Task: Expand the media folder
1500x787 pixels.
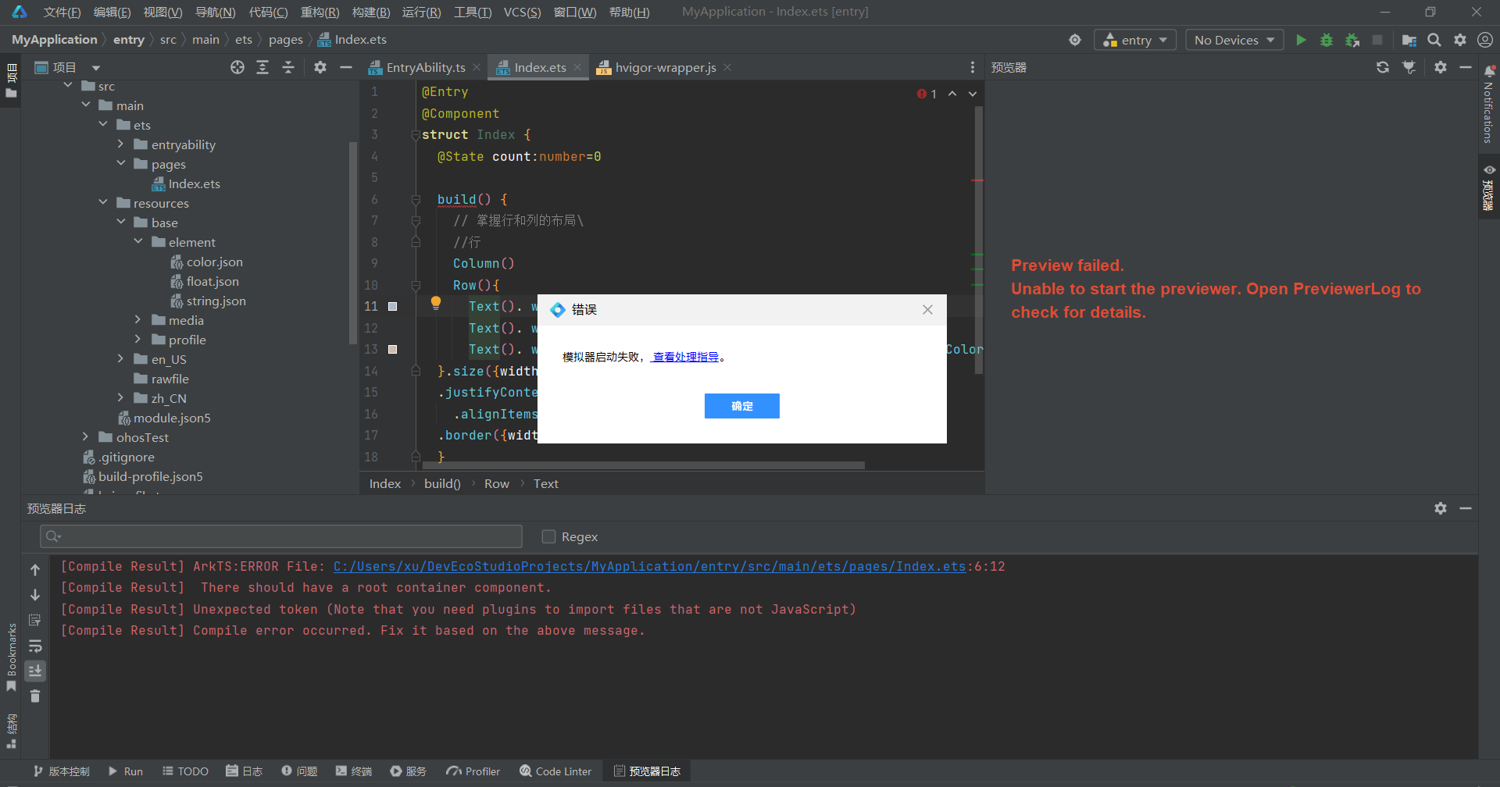Action: pyautogui.click(x=137, y=319)
